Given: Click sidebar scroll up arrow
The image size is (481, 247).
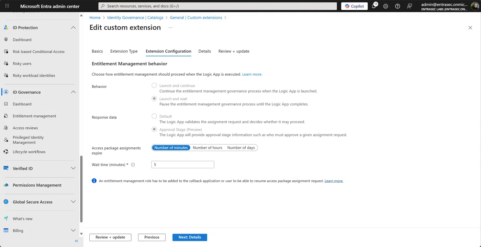Looking at the screenshot, I should click(81, 15).
